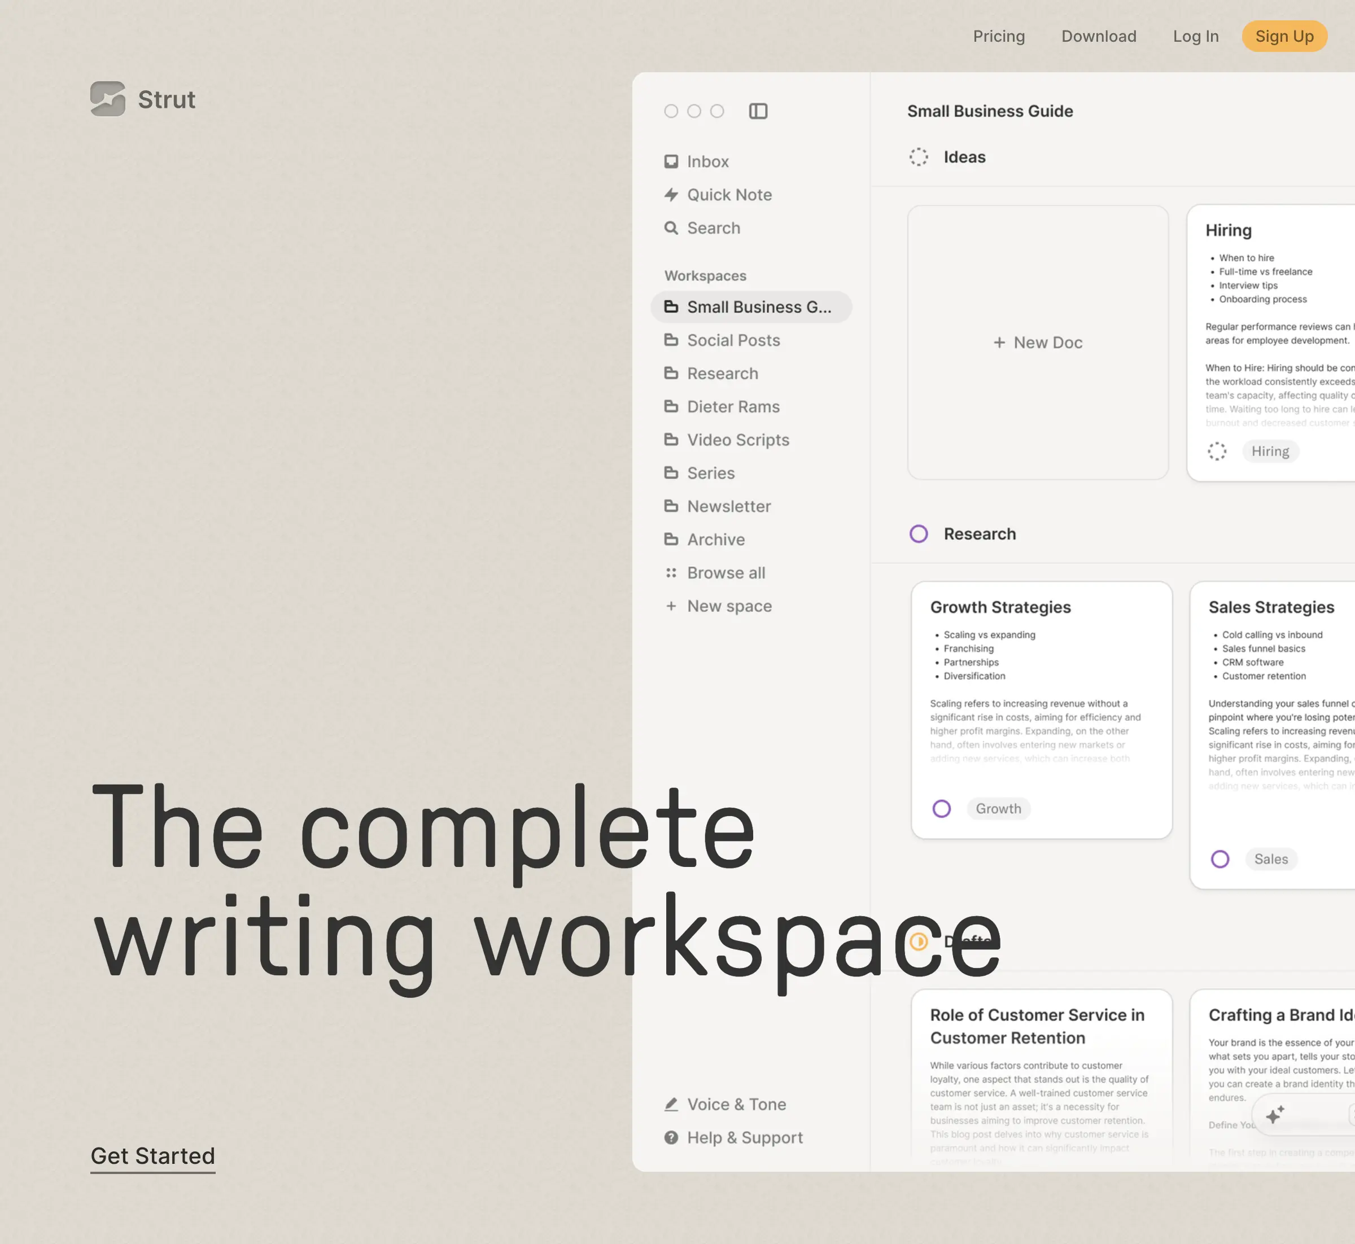Open Inbox from sidebar
This screenshot has width=1355, height=1244.
pyautogui.click(x=706, y=161)
